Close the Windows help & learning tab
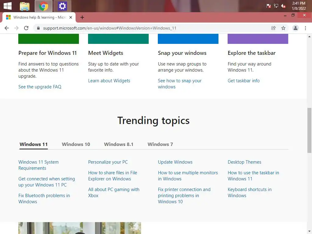Viewport: 312px width, 234px height. 71,17
